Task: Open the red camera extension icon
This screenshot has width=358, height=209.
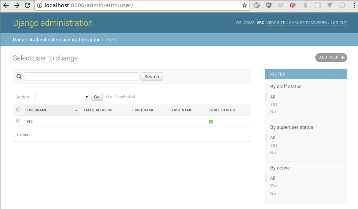Action: [x=293, y=5]
